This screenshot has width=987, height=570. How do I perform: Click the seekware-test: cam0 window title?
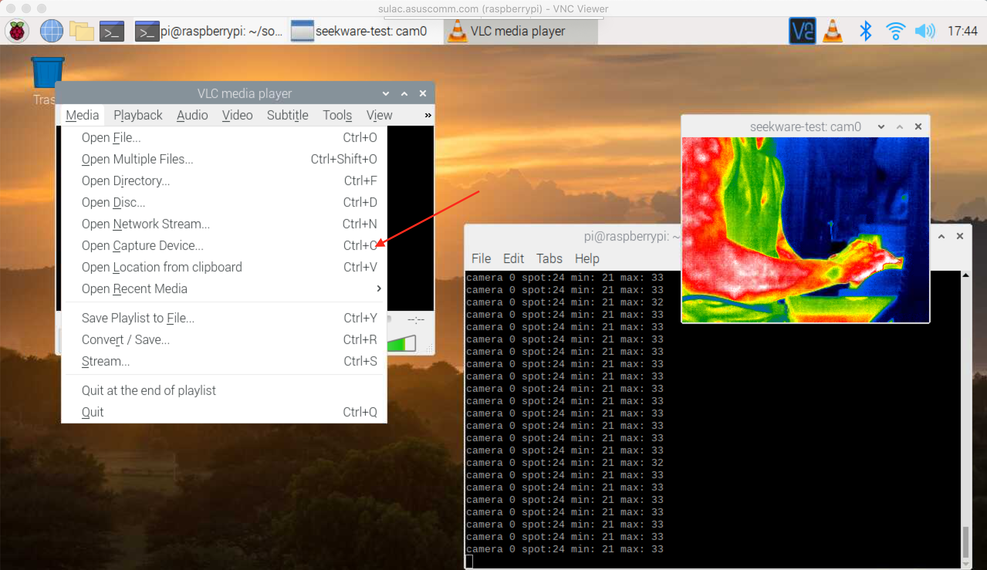[x=805, y=126]
